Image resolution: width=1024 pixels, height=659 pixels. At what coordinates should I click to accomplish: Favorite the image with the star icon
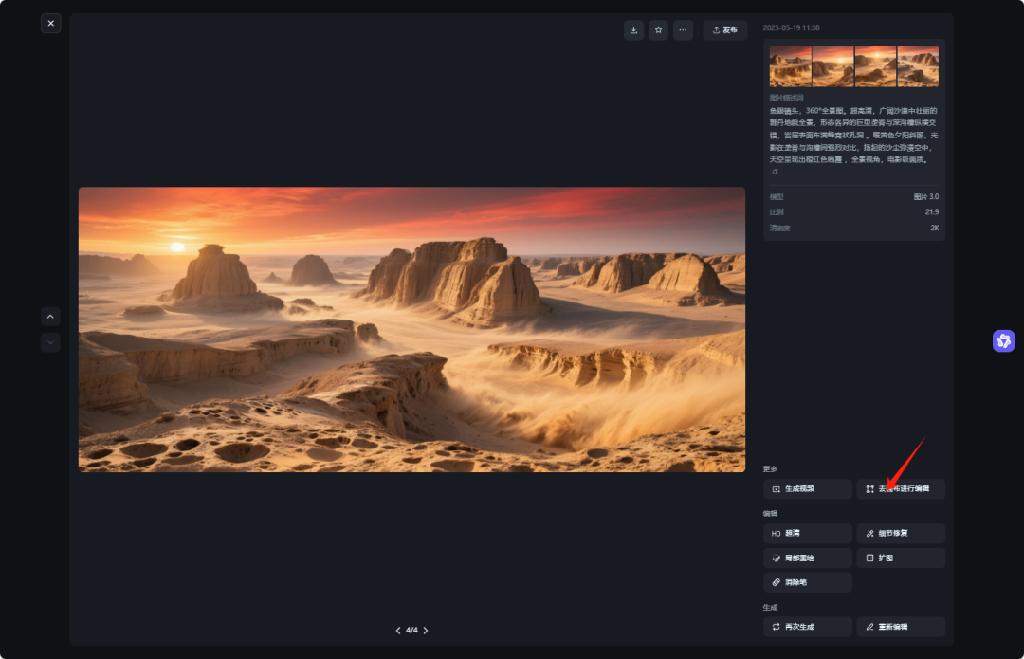[658, 30]
